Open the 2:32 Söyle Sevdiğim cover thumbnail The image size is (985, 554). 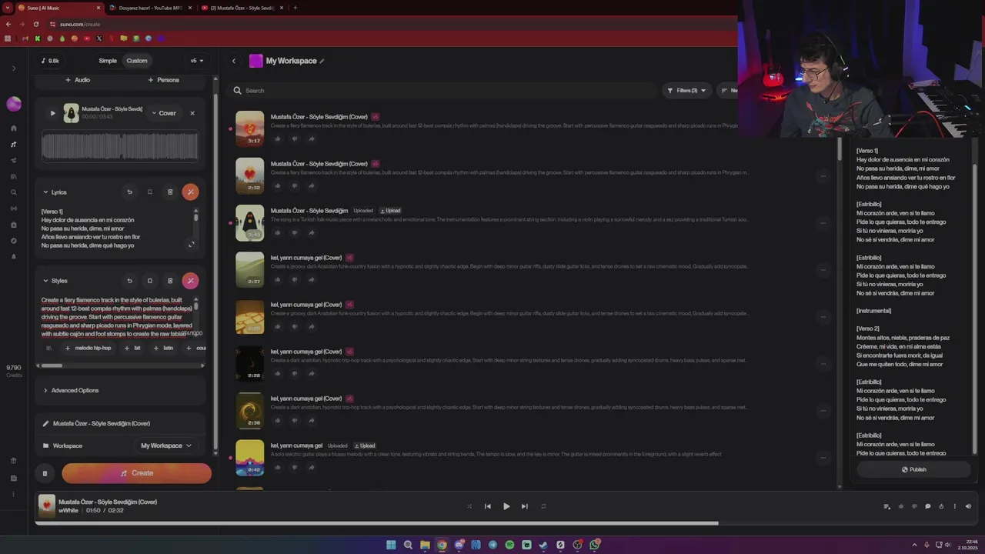(250, 176)
